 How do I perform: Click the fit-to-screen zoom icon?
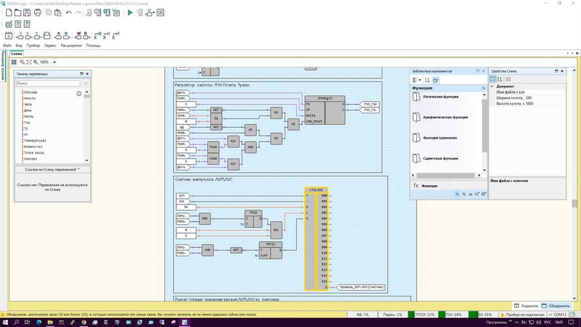point(29,62)
